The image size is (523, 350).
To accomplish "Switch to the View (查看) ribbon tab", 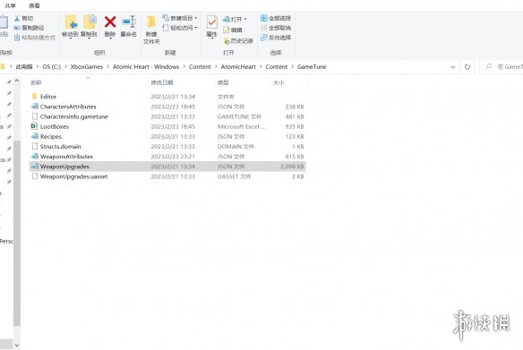I will (34, 5).
